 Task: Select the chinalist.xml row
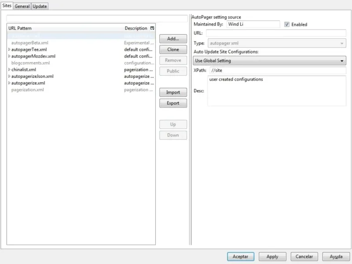point(81,70)
